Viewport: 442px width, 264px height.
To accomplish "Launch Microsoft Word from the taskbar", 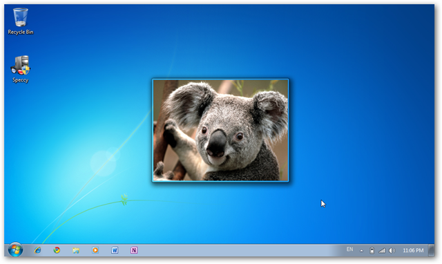I will [115, 250].
